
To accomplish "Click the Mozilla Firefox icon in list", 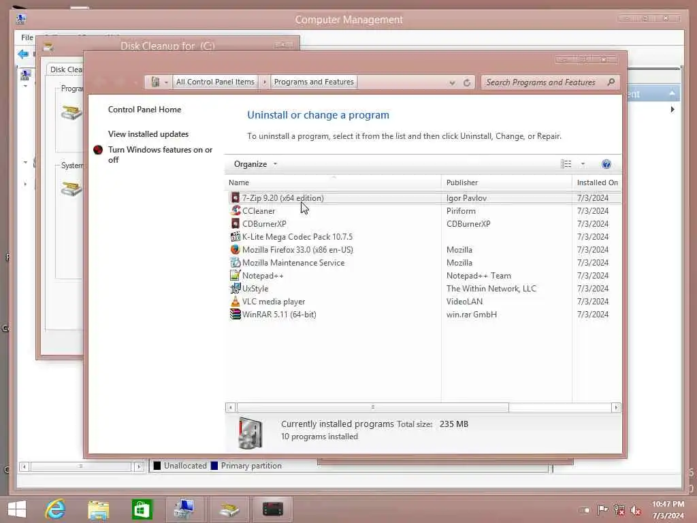I will 235,249.
